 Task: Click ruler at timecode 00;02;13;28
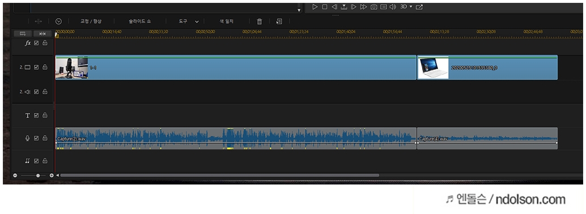point(439,32)
